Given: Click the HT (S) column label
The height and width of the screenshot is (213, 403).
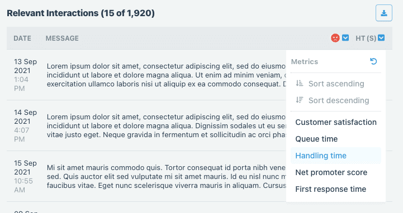Looking at the screenshot, I should [366, 38].
